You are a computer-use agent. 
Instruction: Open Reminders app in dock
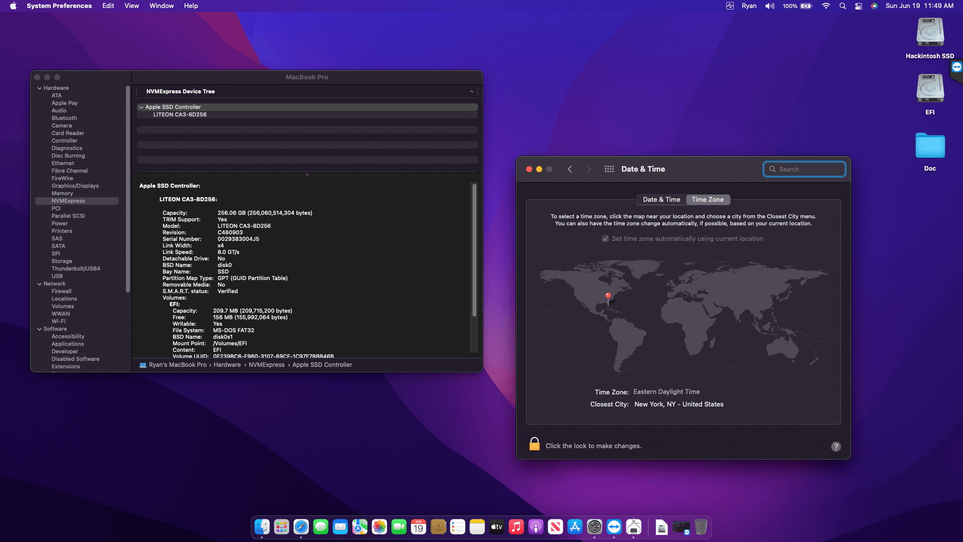pos(457,527)
